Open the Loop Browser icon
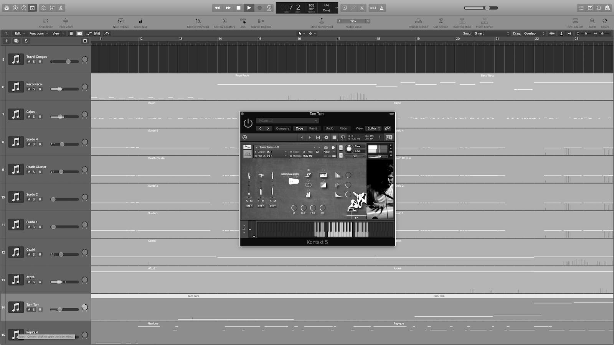This screenshot has width=614, height=345. click(599, 8)
